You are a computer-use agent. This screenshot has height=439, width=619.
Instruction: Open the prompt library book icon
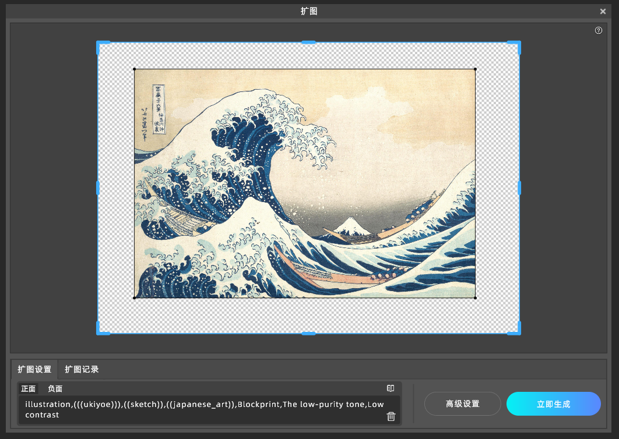[x=391, y=388]
